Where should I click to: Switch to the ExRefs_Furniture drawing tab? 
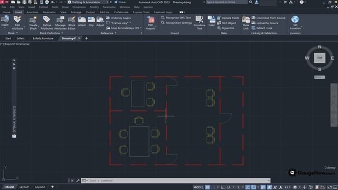(43, 39)
